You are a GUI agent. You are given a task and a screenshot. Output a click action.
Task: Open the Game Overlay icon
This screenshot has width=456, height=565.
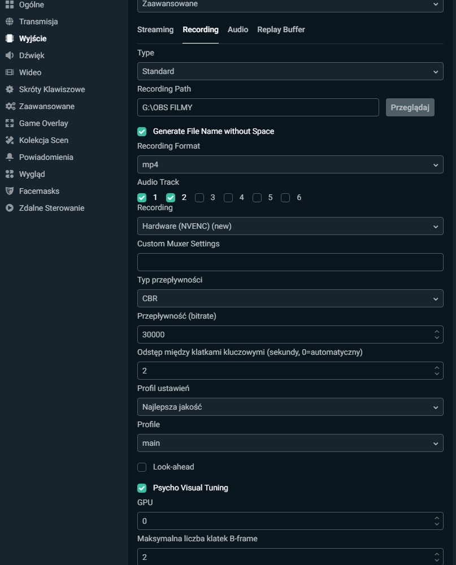pos(10,123)
